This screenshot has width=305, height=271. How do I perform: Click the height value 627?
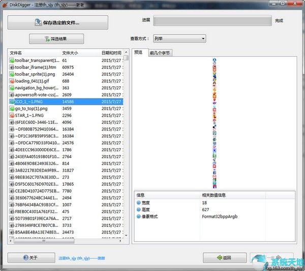pos(205,210)
